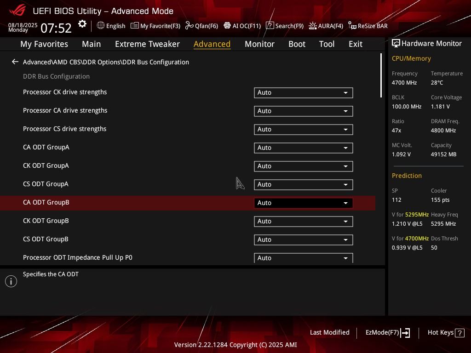Click the version copyright text
471x353 pixels.
click(235, 345)
